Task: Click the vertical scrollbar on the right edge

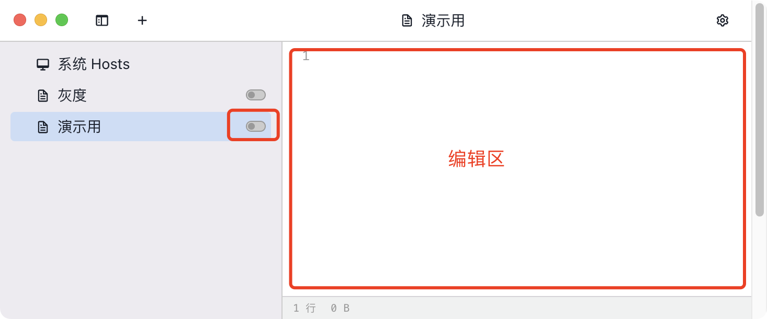Action: pyautogui.click(x=760, y=110)
